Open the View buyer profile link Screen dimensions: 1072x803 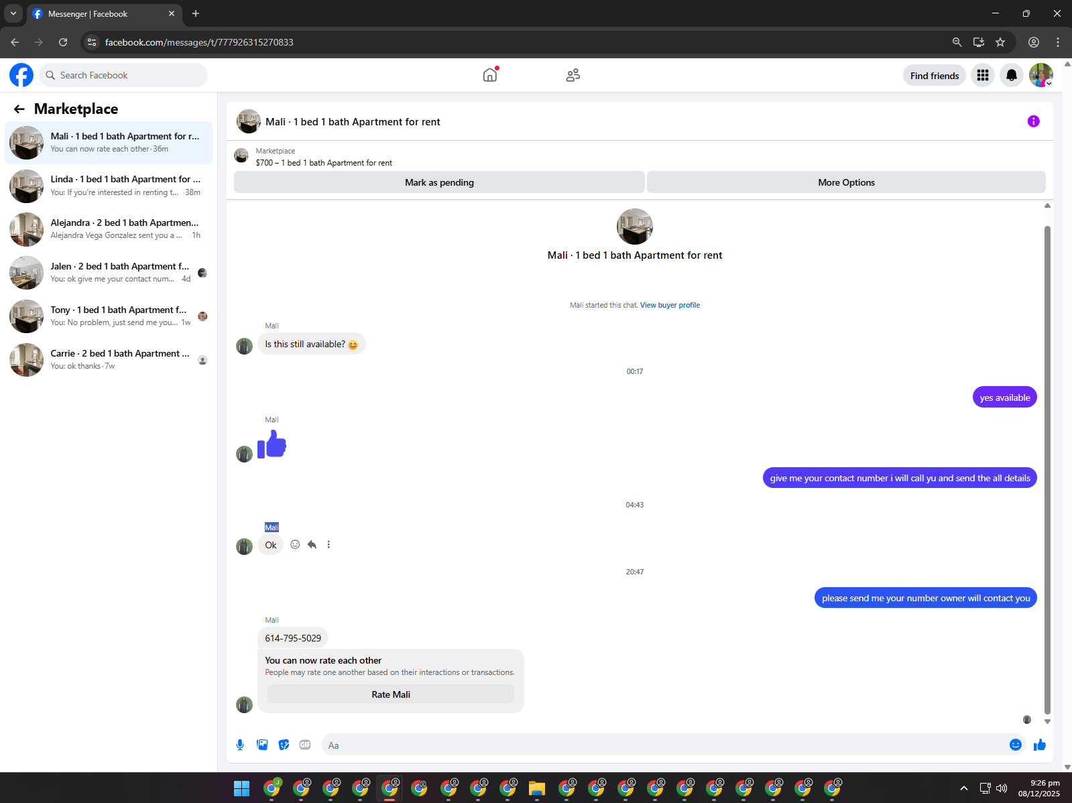click(x=670, y=305)
